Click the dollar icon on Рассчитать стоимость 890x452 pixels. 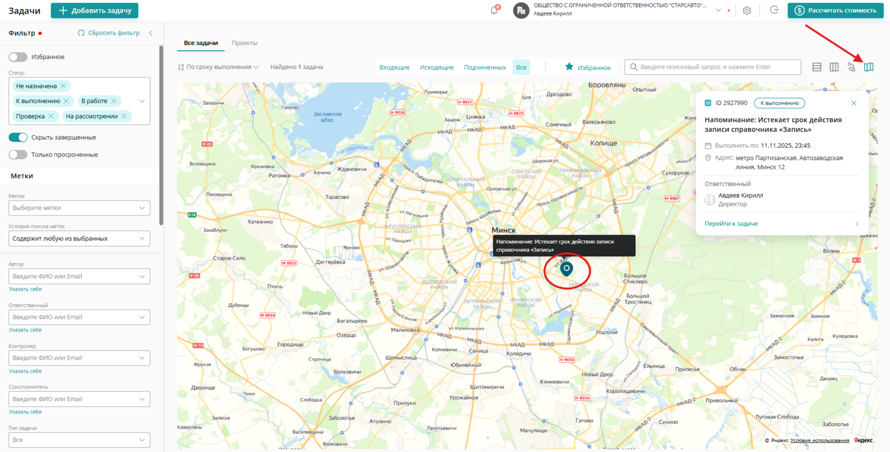pyautogui.click(x=799, y=11)
